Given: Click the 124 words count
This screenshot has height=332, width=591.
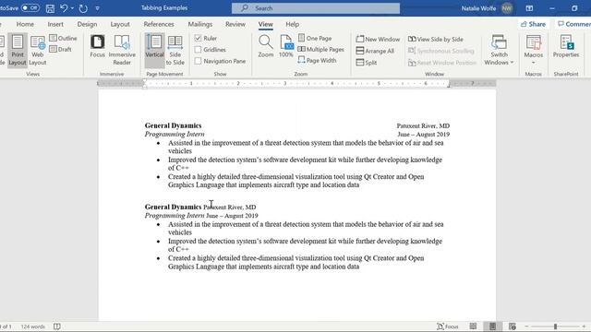Looking at the screenshot, I should (33, 326).
